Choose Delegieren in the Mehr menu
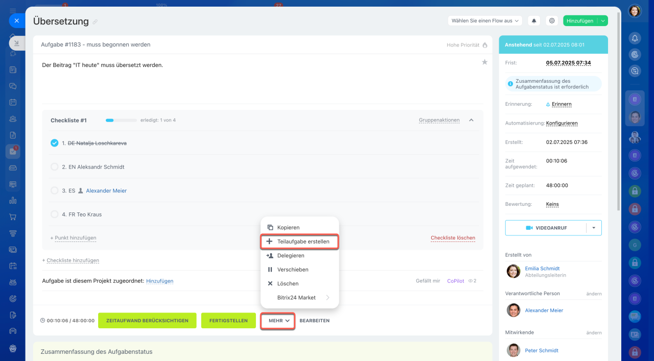 pos(299,255)
